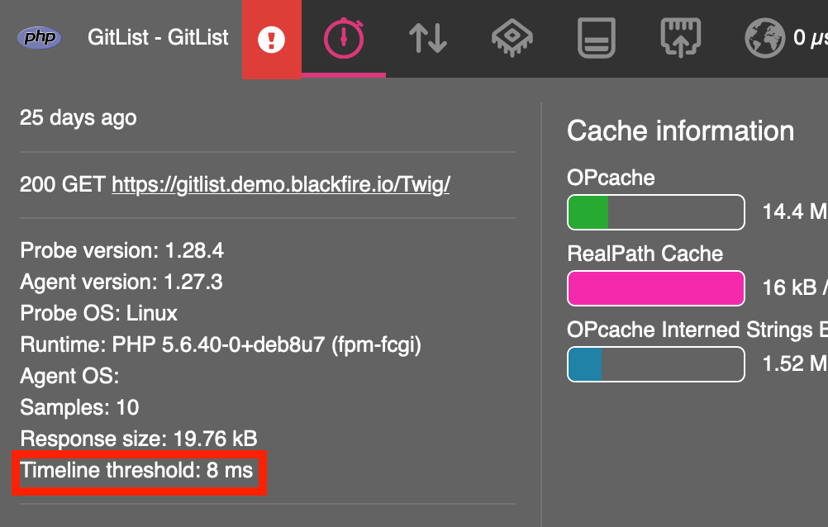Viewport: 828px width, 527px height.
Task: Select the network upload icon
Action: click(x=681, y=38)
